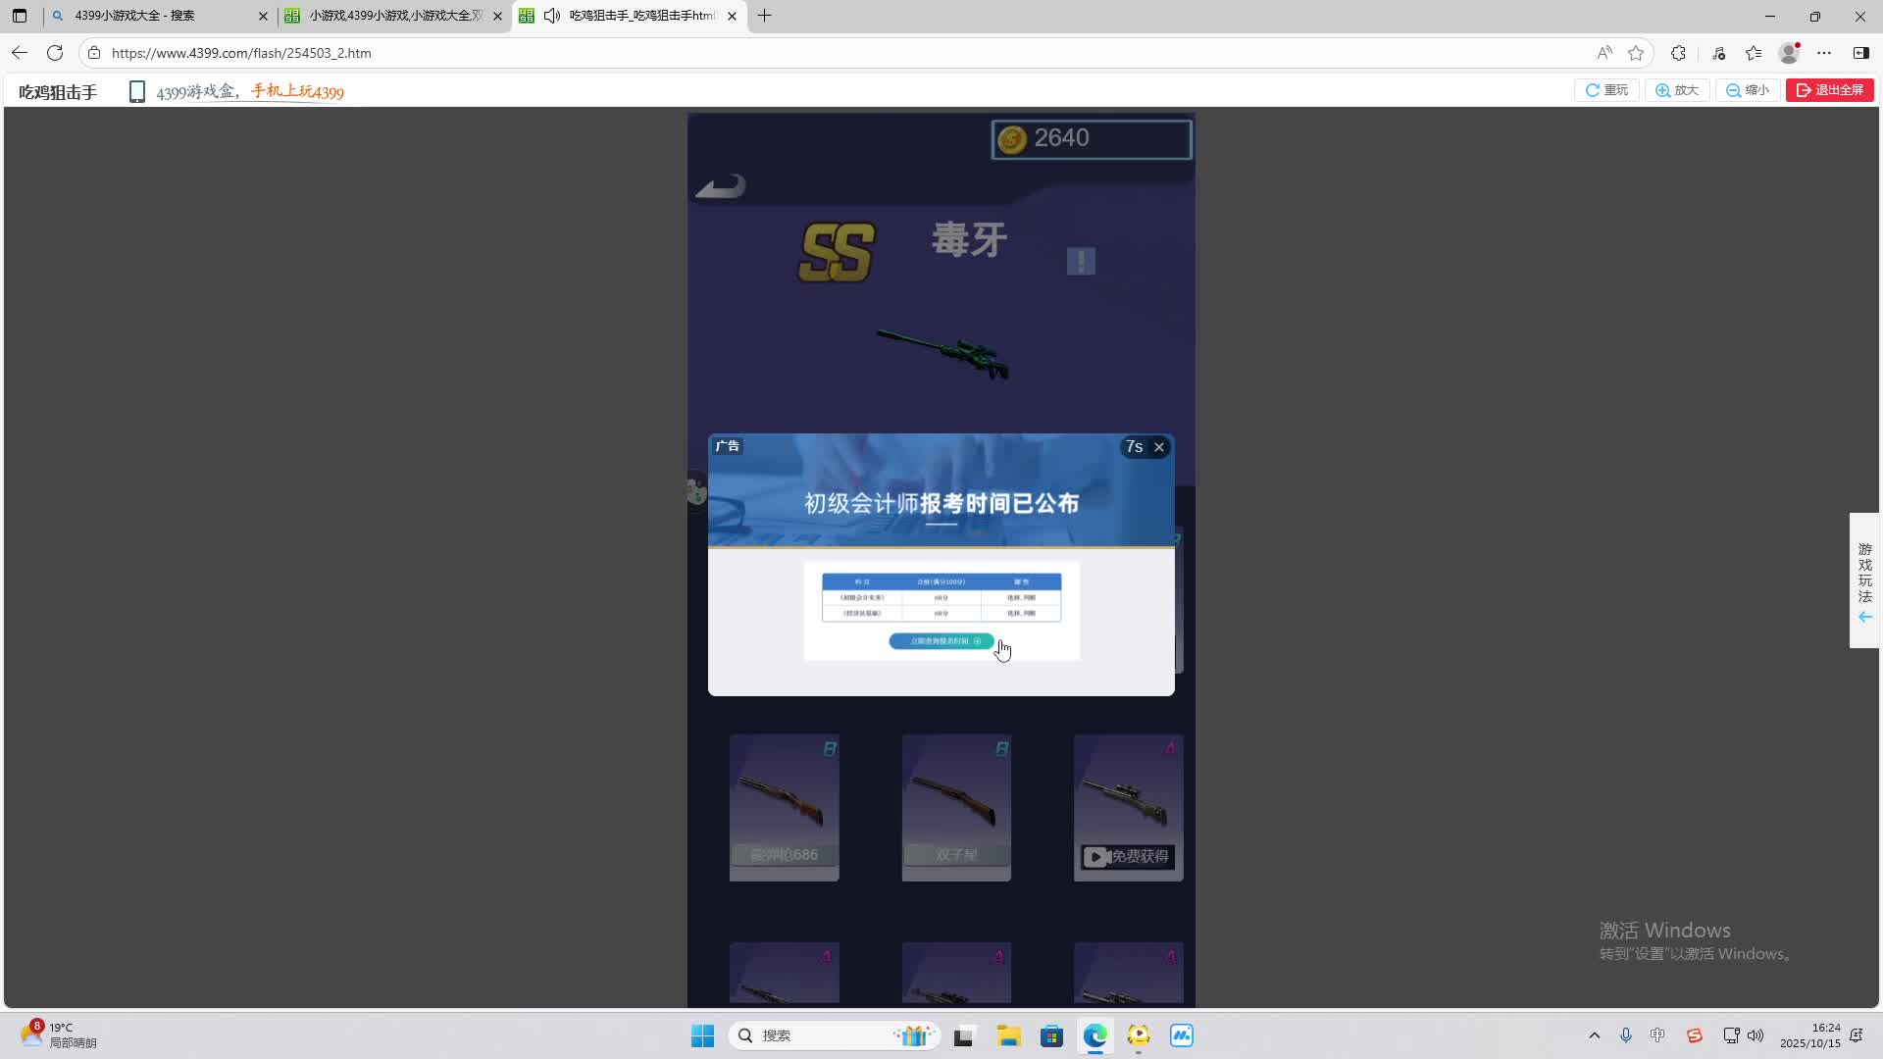Viewport: 1883px width, 1059px height.
Task: Show hidden system tray icons
Action: point(1594,1035)
